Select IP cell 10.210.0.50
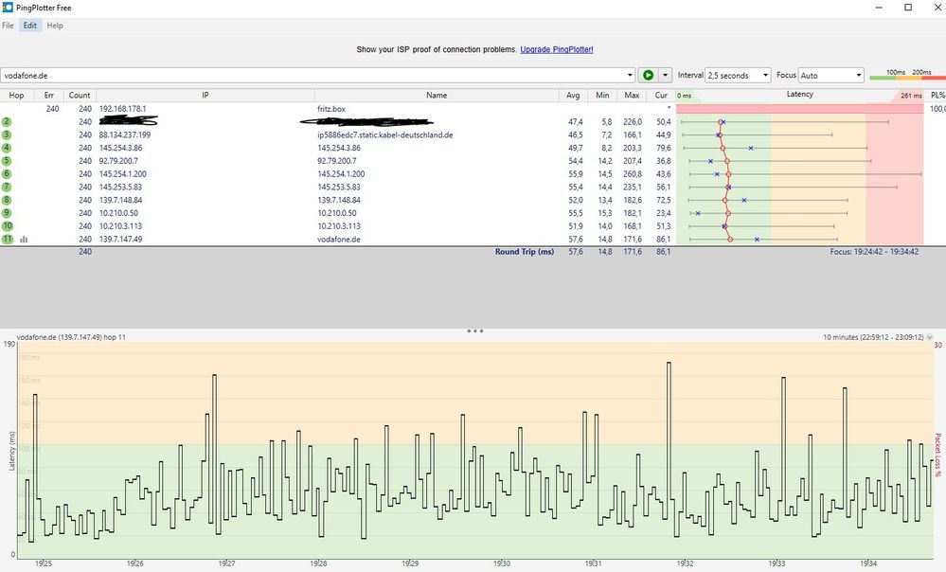Screen dimensions: 946x572 118,213
